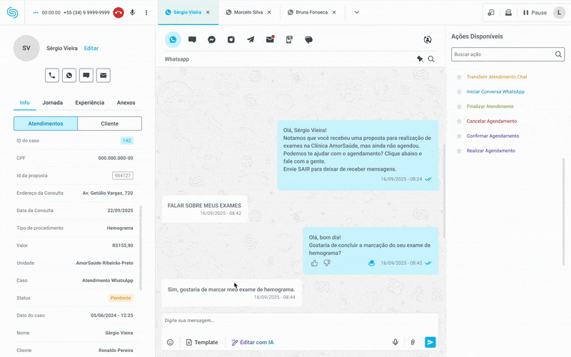This screenshot has width=571, height=357.
Task: Select the Telegram channel icon
Action: (251, 40)
